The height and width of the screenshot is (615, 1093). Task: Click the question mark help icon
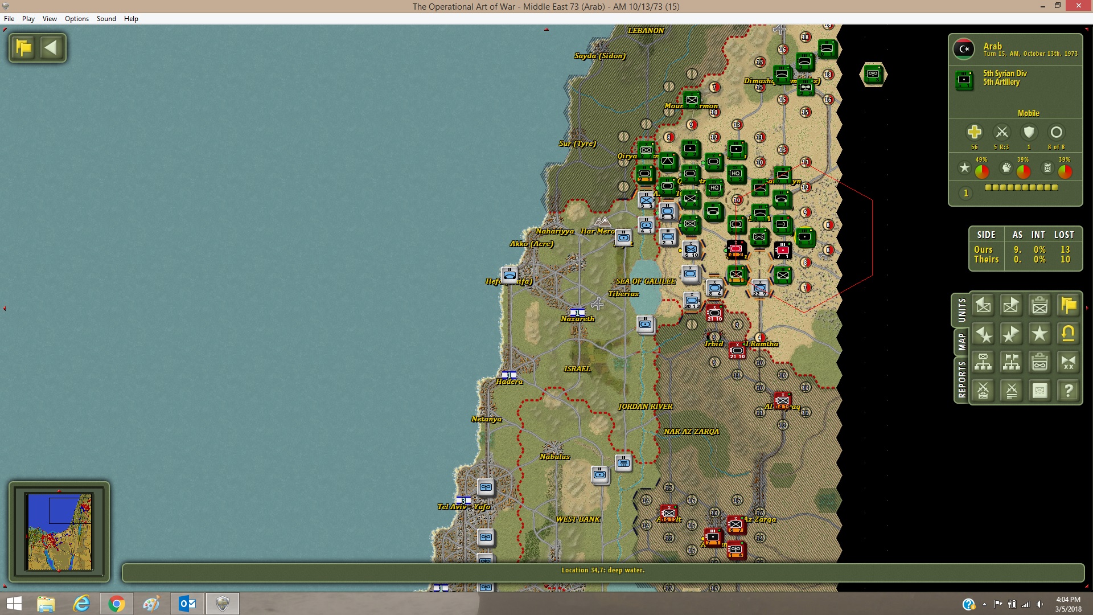click(x=1069, y=391)
